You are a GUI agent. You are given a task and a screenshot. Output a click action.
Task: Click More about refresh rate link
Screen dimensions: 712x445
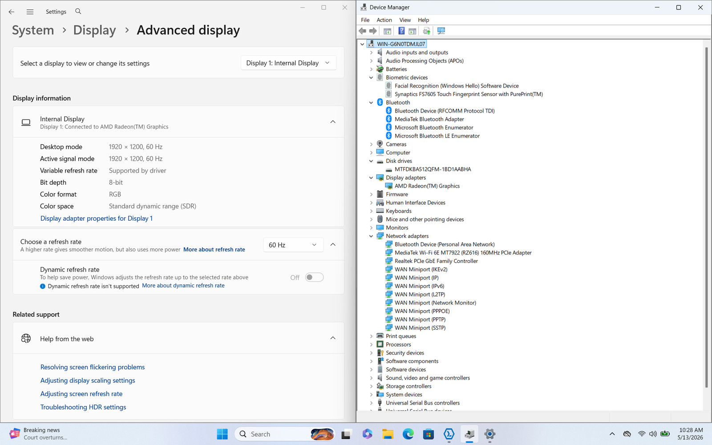click(214, 250)
